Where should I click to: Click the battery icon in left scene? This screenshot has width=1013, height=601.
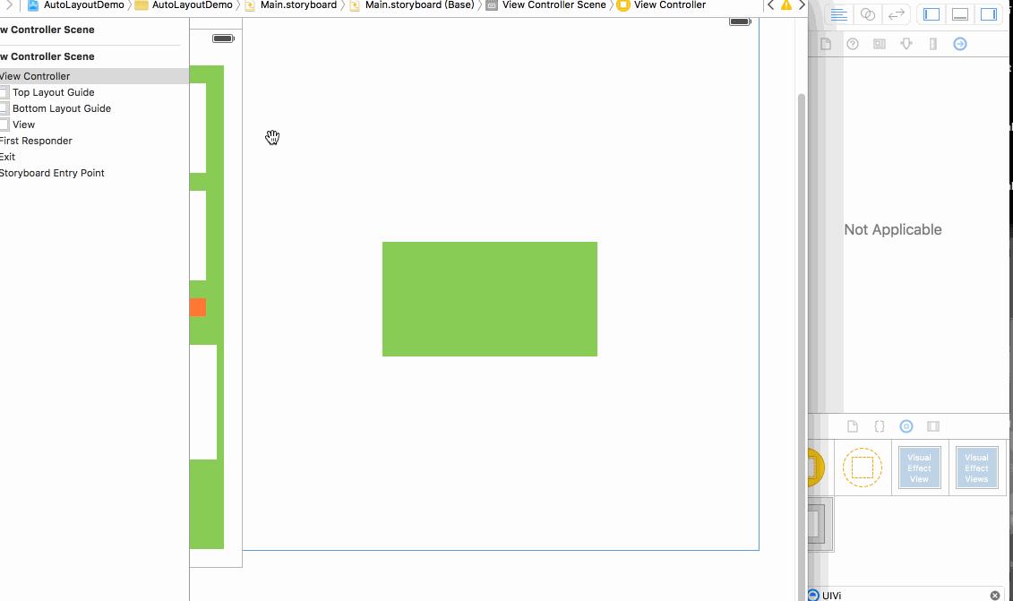point(223,39)
